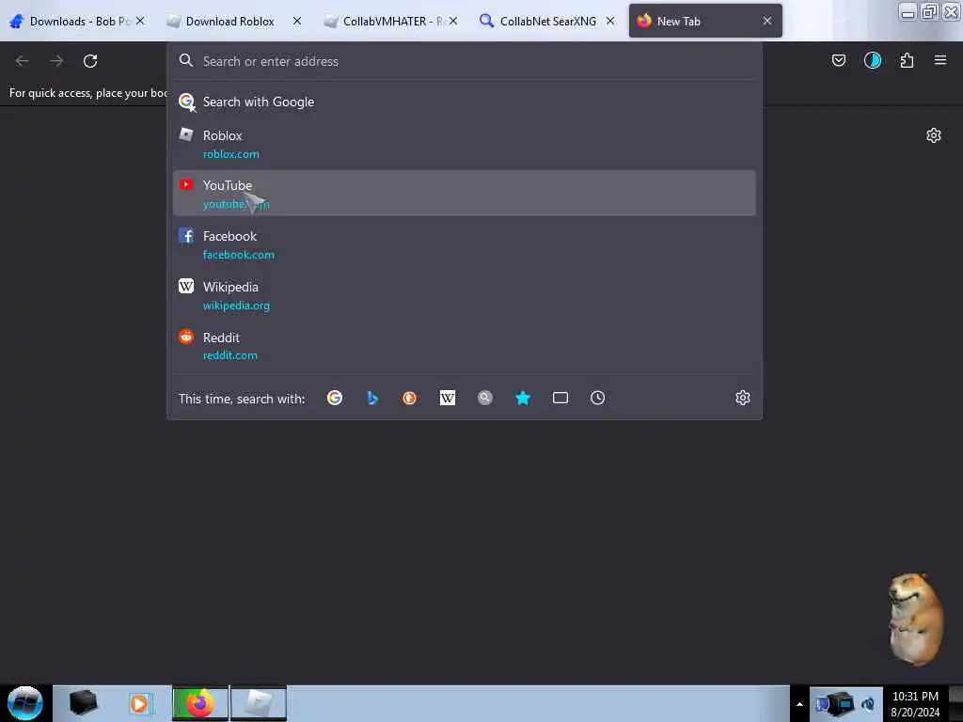Screen dimensions: 963x722
Task: Open the Facebook suggestion row
Action: click(465, 244)
